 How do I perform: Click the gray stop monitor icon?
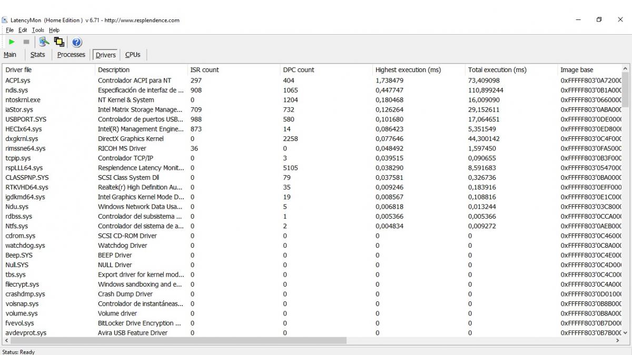tap(26, 42)
